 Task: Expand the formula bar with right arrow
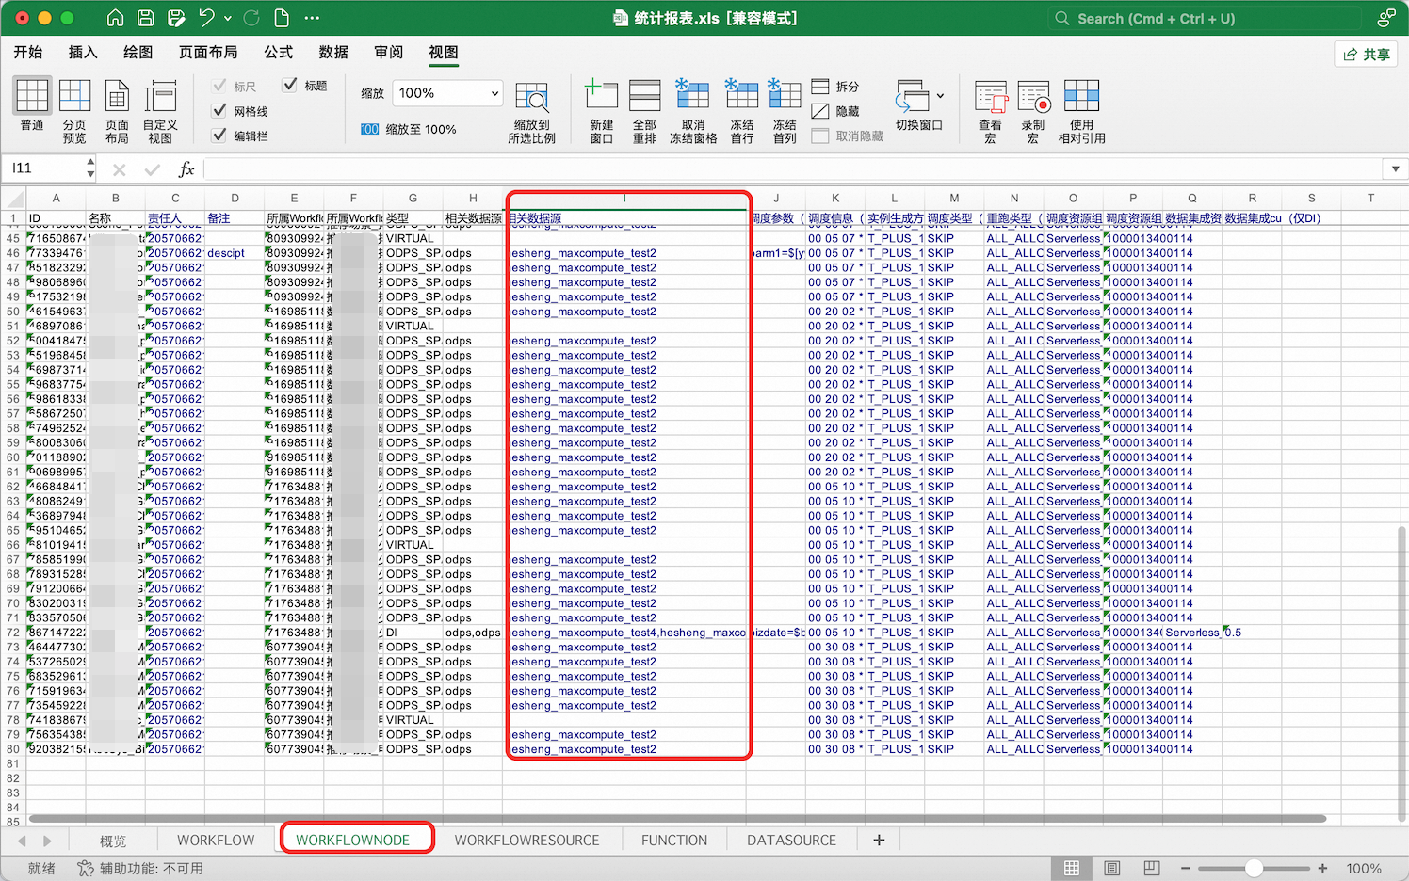(1395, 169)
